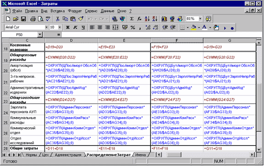Viewport: 264px width, 168px height.
Task: Open a file with the folder icon
Action: pos(16,18)
